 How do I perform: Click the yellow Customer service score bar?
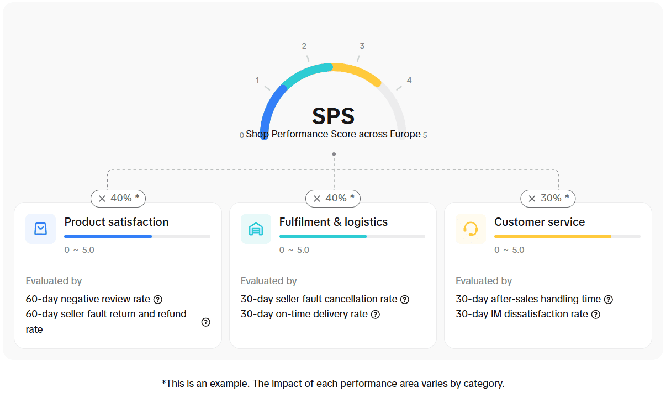click(x=553, y=236)
